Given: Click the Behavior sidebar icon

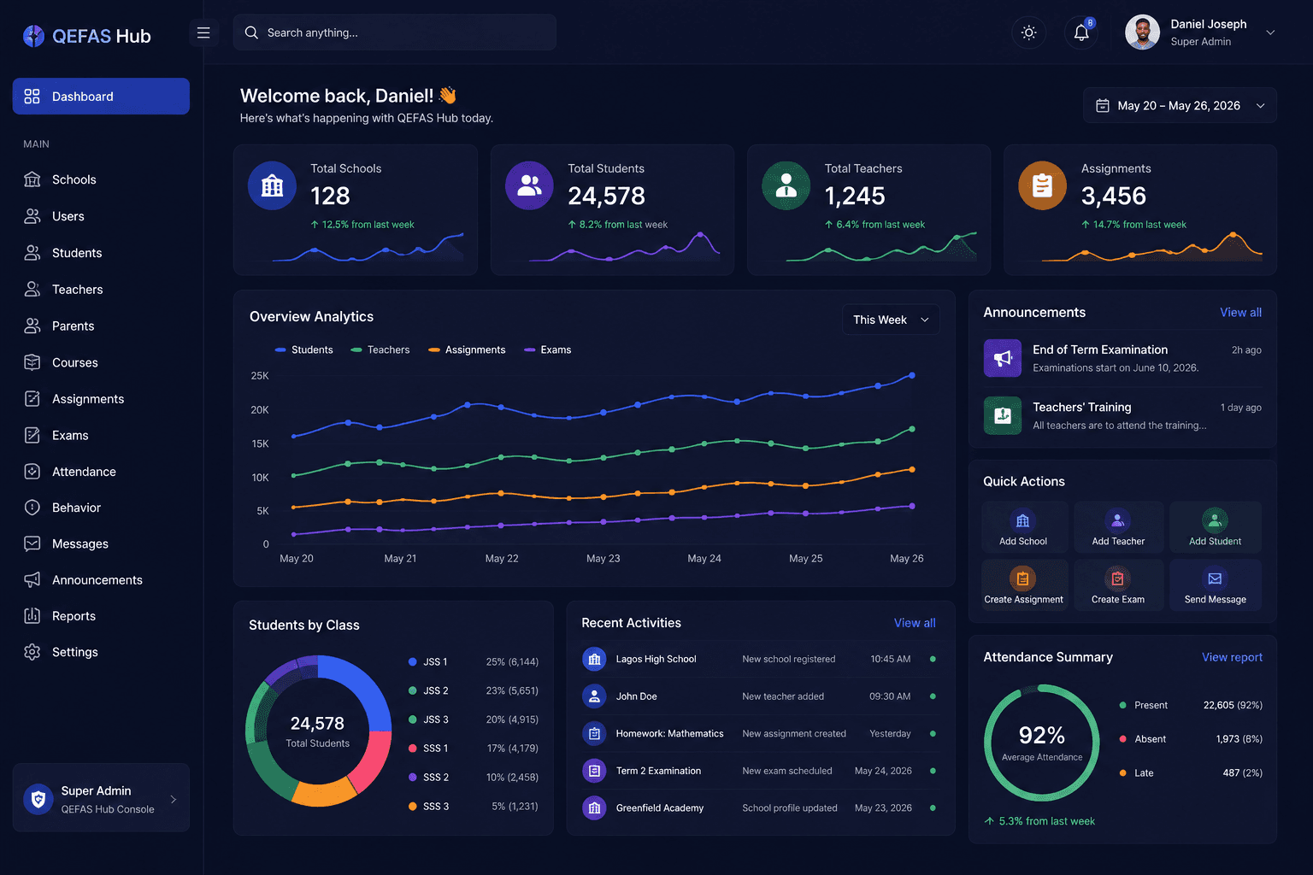Looking at the screenshot, I should tap(32, 508).
